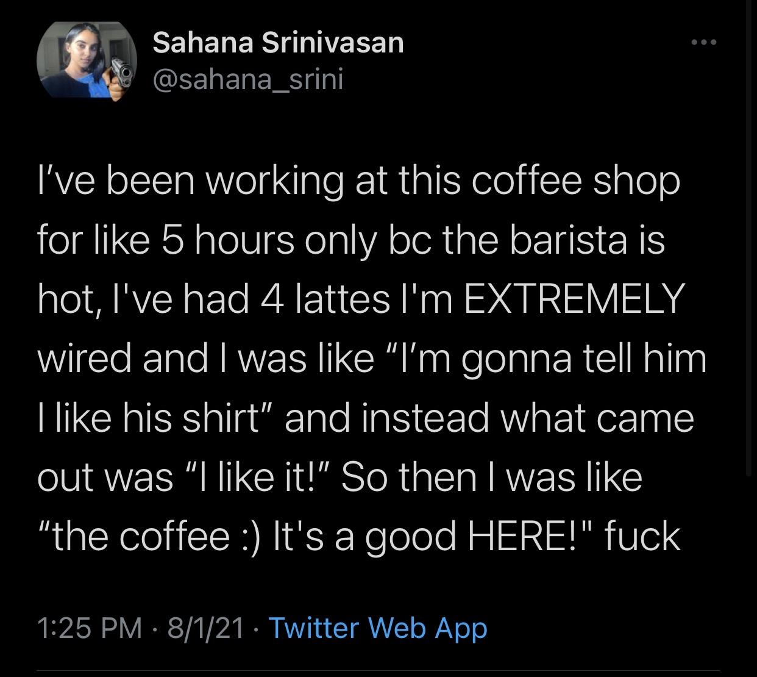757x677 pixels.
Task: Click the 1:25 PM timestamp
Action: (x=89, y=628)
